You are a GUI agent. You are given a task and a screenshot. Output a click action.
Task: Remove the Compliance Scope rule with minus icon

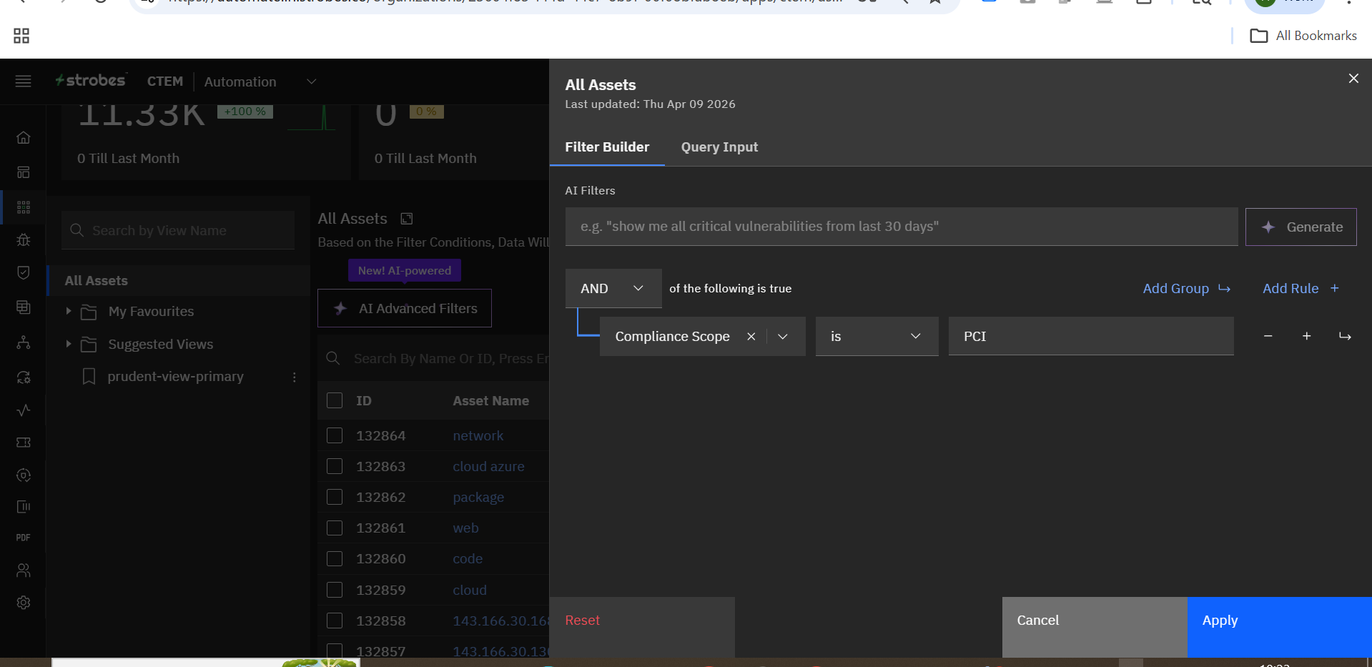[1268, 336]
